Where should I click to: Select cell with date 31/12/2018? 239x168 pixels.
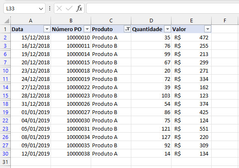[x=31, y=104]
